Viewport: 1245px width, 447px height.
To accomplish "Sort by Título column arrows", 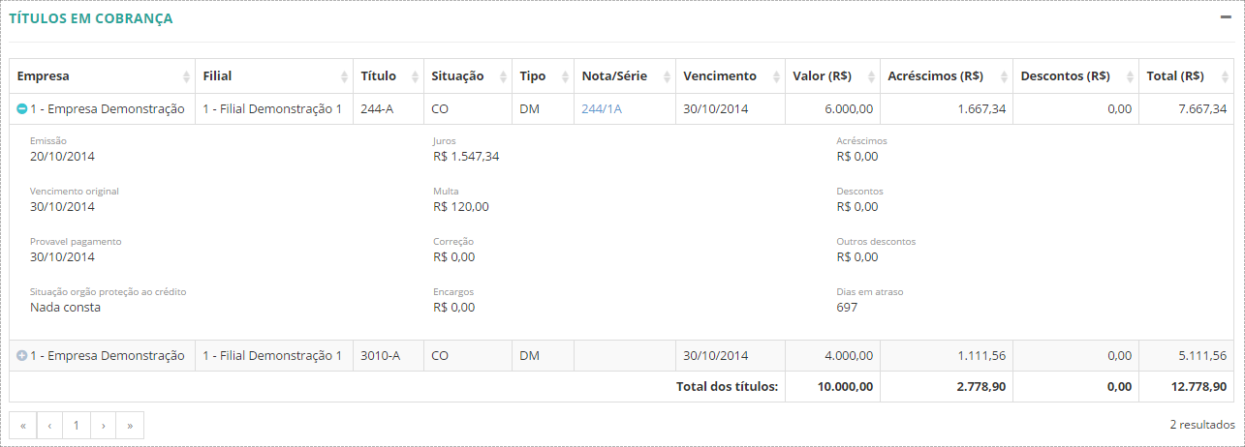I will pos(415,76).
